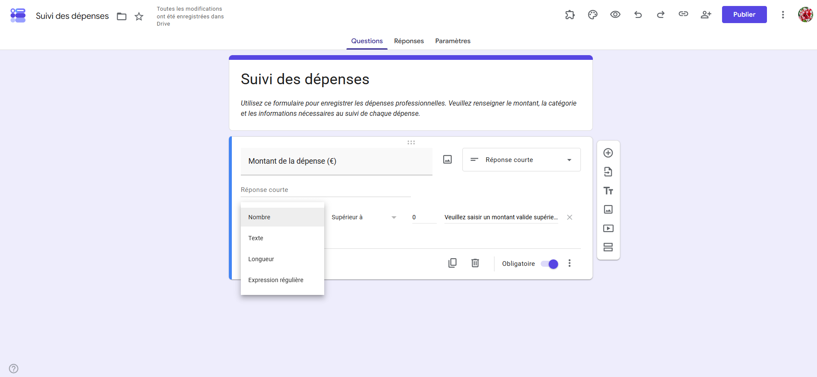Switch to the Paramètres tab

tap(453, 41)
